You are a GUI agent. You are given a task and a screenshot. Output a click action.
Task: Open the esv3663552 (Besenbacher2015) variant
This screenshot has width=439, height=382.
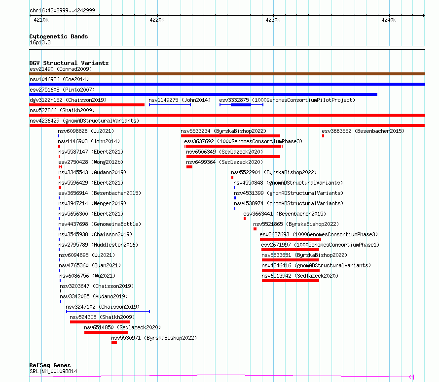tap(363, 131)
